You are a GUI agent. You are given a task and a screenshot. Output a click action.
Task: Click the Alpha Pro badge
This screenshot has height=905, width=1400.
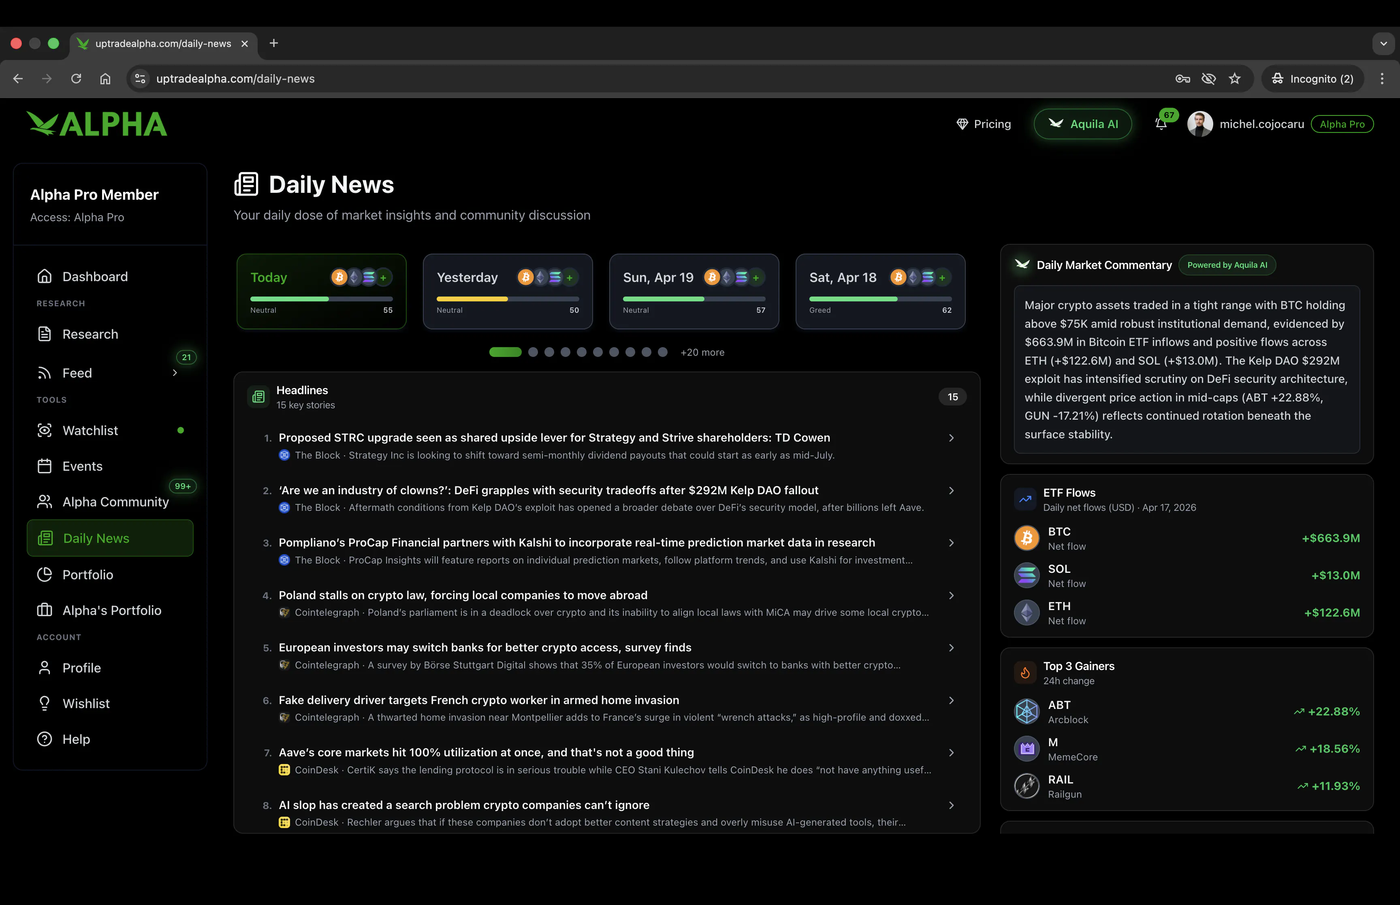1342,124
